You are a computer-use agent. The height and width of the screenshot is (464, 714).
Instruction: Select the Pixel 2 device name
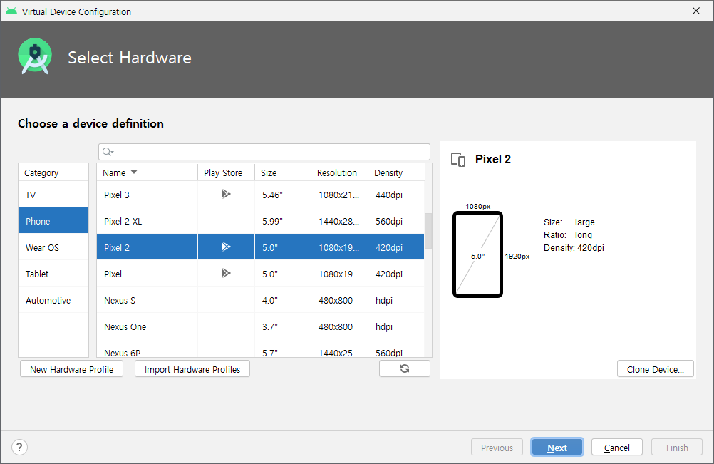click(x=117, y=247)
